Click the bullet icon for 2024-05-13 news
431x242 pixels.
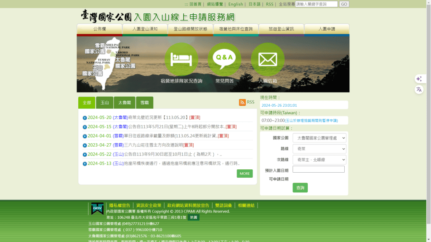85,163
